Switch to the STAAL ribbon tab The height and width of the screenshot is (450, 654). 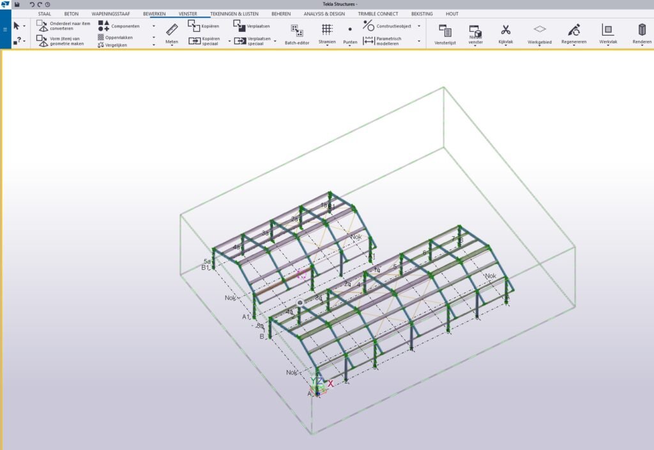(x=45, y=13)
